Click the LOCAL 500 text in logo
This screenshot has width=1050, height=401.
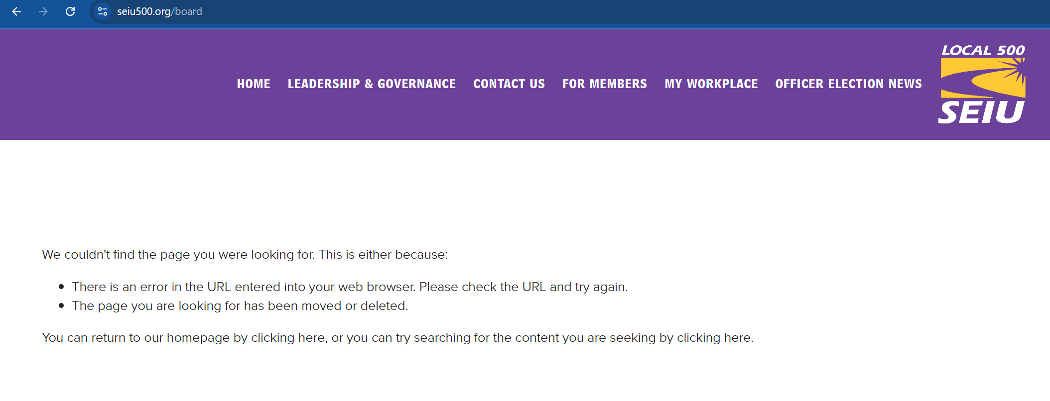pos(983,50)
